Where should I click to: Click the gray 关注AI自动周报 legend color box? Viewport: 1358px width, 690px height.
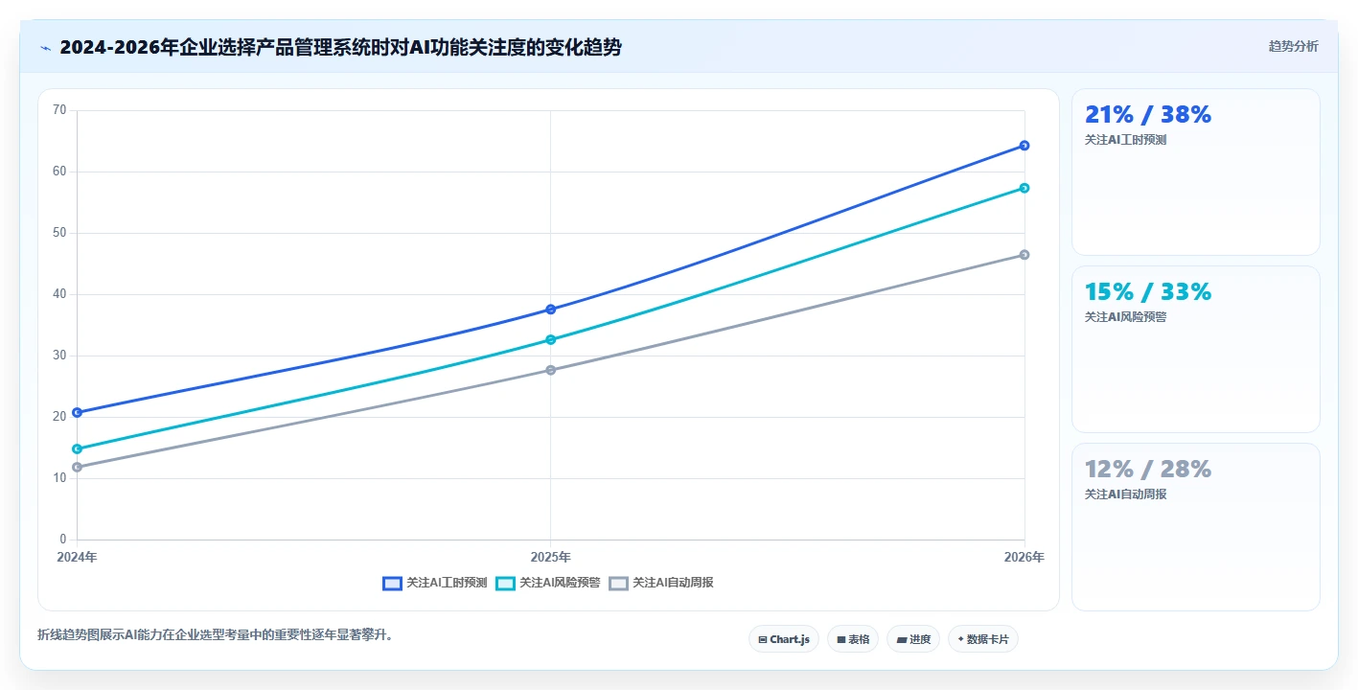click(618, 583)
